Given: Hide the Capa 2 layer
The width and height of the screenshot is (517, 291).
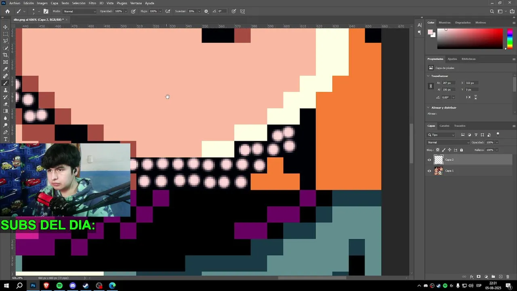Looking at the screenshot, I should click(429, 160).
